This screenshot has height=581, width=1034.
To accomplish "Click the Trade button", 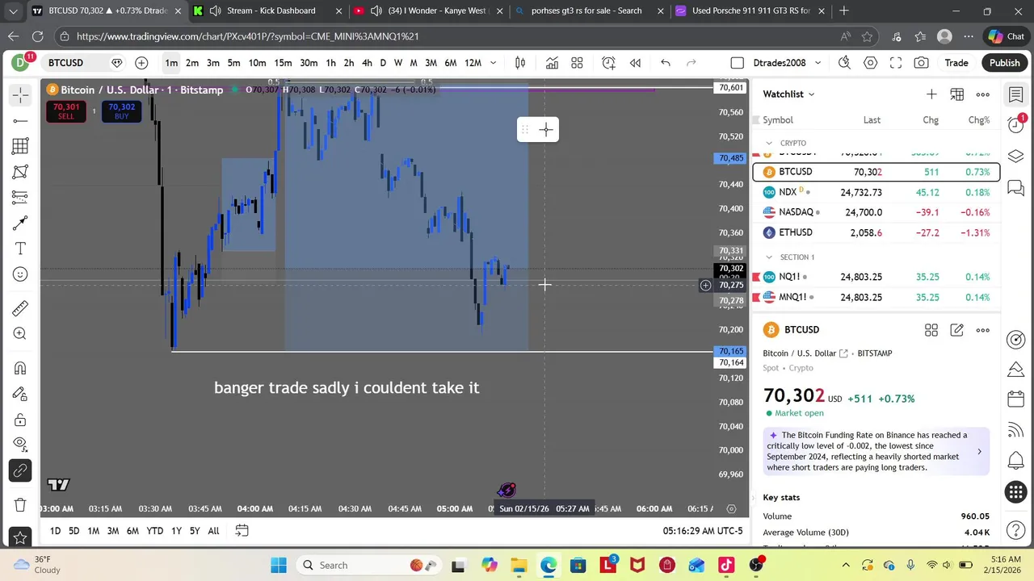I will click(956, 63).
